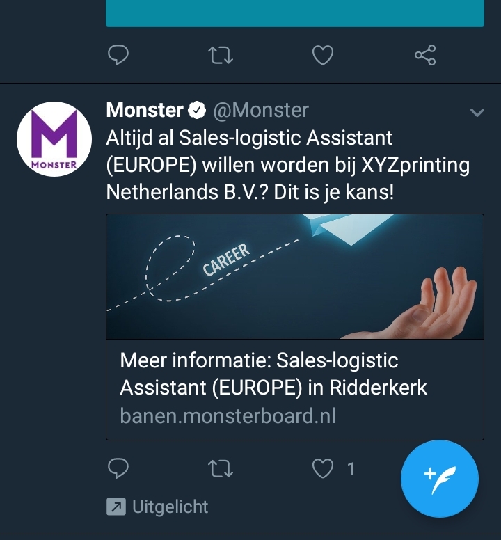Reply icon on the upper tweet
This screenshot has height=540, width=501.
pyautogui.click(x=118, y=55)
